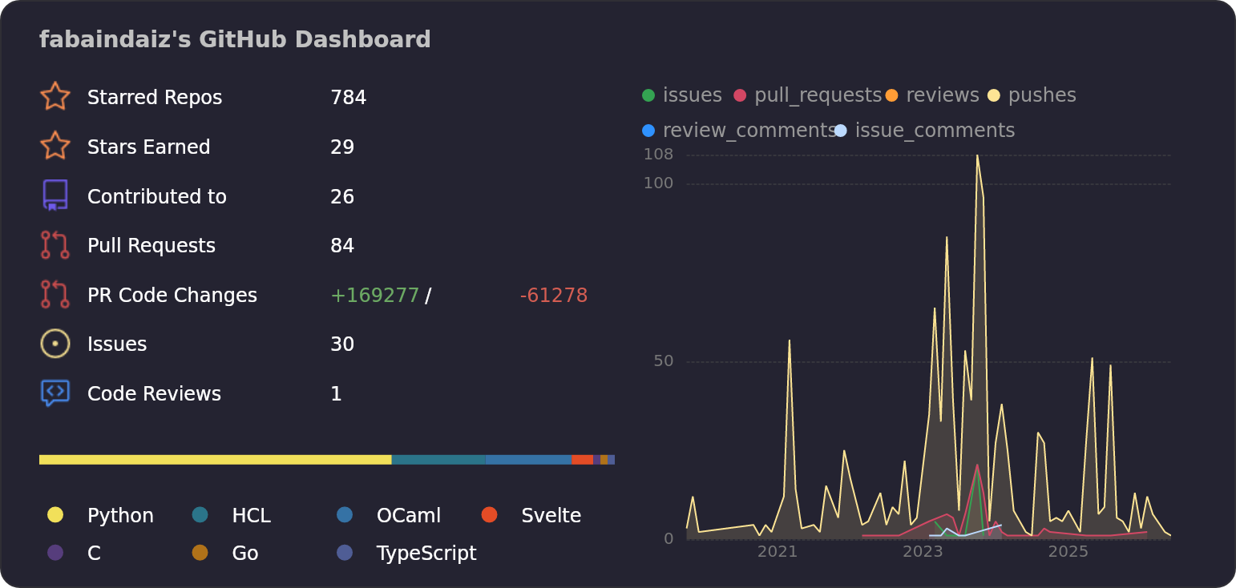This screenshot has width=1236, height=588.
Task: Hide the reviews series via legend
Action: (932, 95)
